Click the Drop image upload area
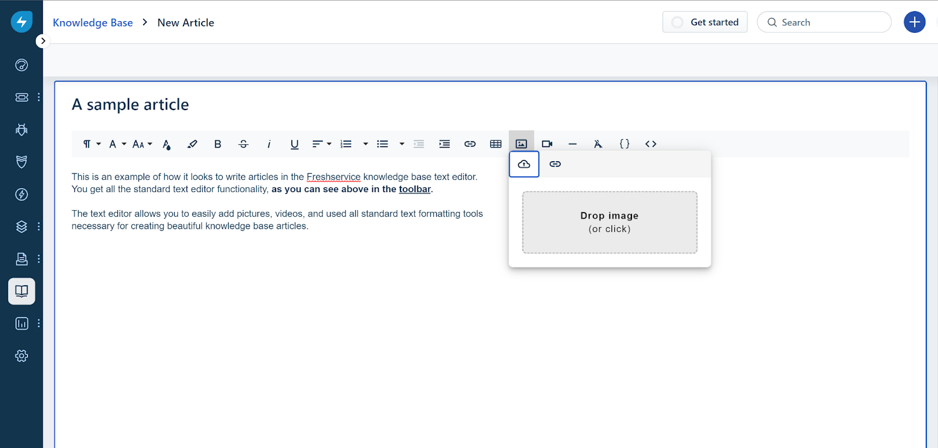This screenshot has height=448, width=938. coord(610,223)
